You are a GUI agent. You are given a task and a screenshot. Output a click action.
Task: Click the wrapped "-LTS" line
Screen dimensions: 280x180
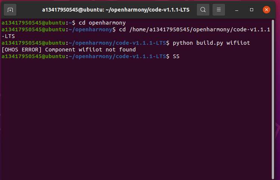8,36
